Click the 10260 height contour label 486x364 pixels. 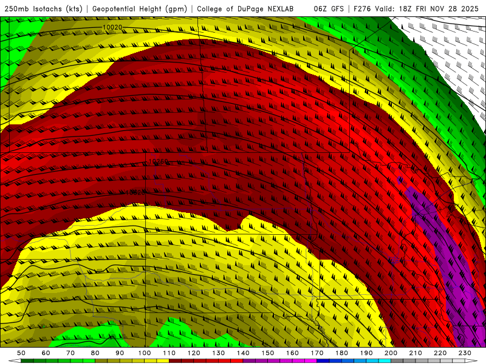(159, 161)
